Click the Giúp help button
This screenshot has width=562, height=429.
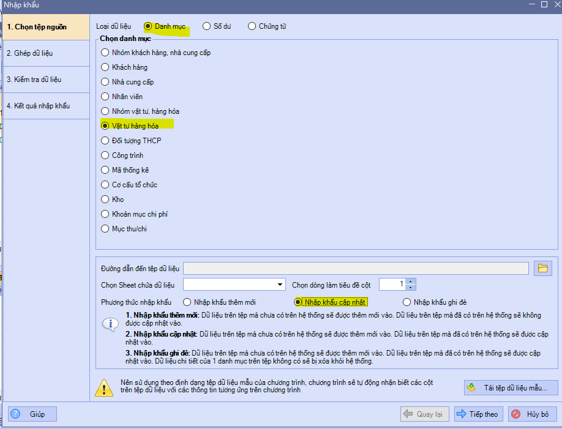pos(32,414)
